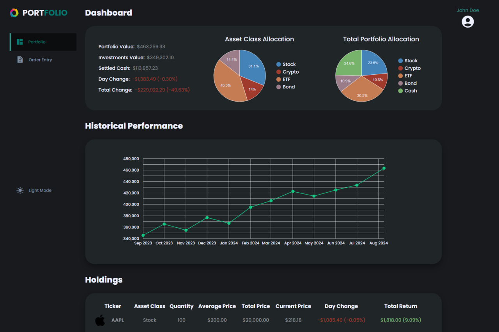Viewport: 499px width, 332px height.
Task: Click the $20,000.00 total price cell
Action: click(256, 320)
